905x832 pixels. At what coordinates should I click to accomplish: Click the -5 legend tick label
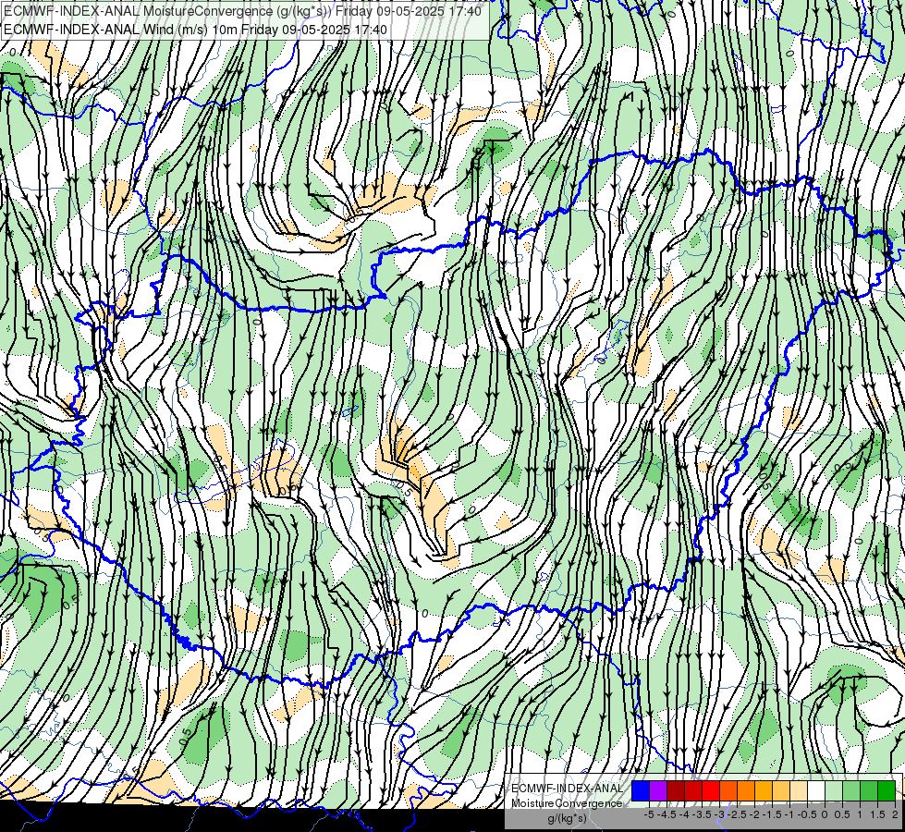pos(649,814)
